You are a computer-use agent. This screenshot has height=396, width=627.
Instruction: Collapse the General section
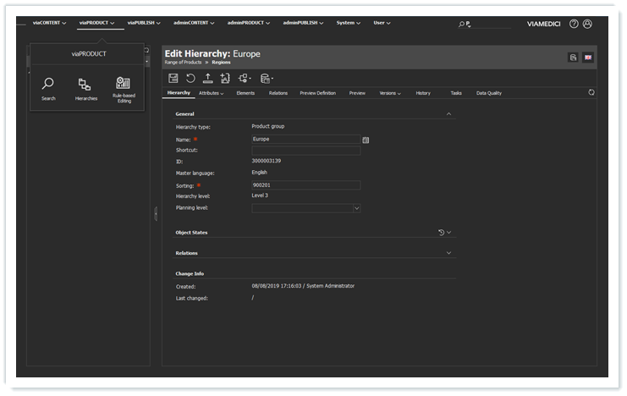click(448, 113)
